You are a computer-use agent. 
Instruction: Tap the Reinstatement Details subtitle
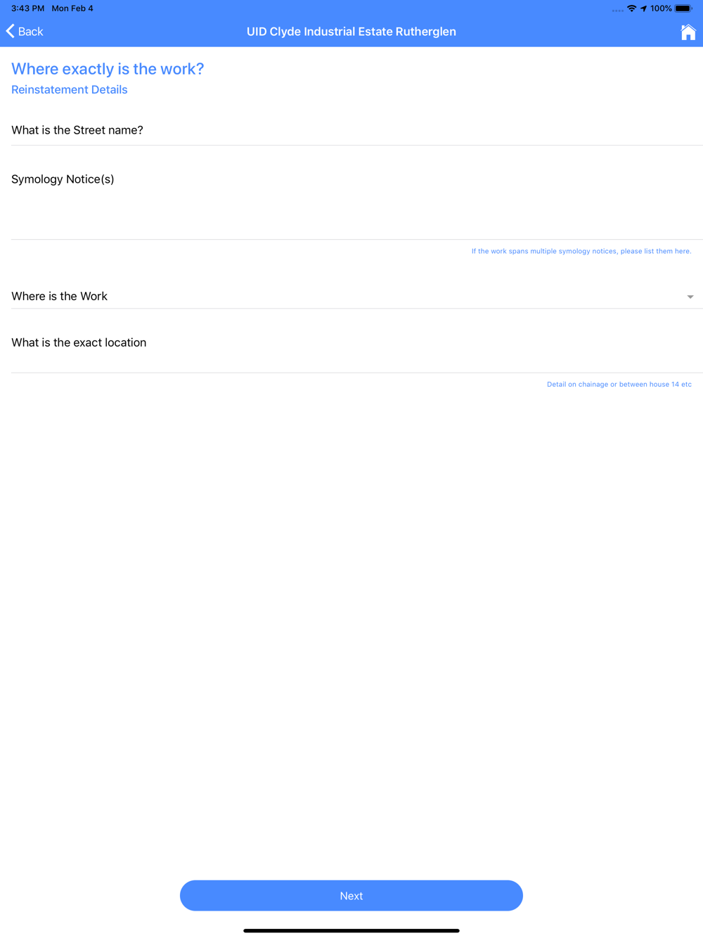click(x=70, y=89)
